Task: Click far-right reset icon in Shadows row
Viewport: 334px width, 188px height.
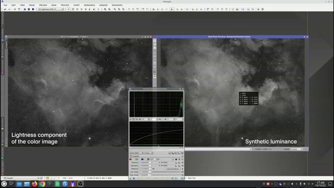Action: (x=182, y=162)
